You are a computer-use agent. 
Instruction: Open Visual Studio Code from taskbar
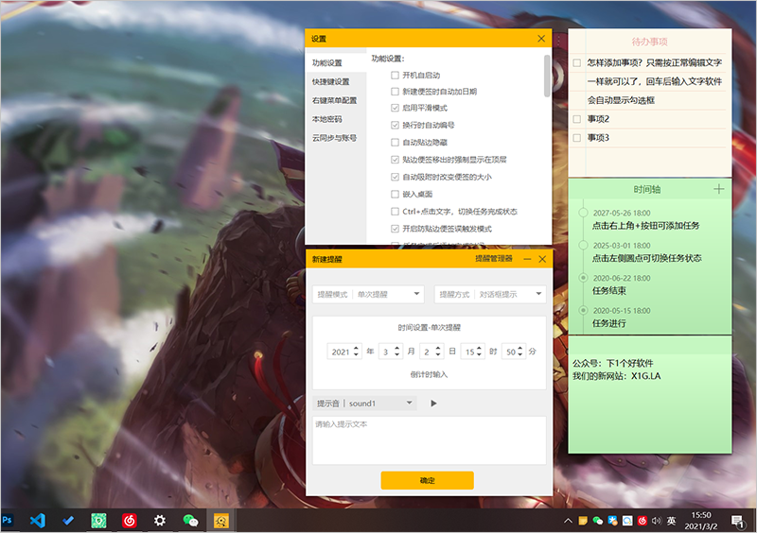tap(38, 520)
